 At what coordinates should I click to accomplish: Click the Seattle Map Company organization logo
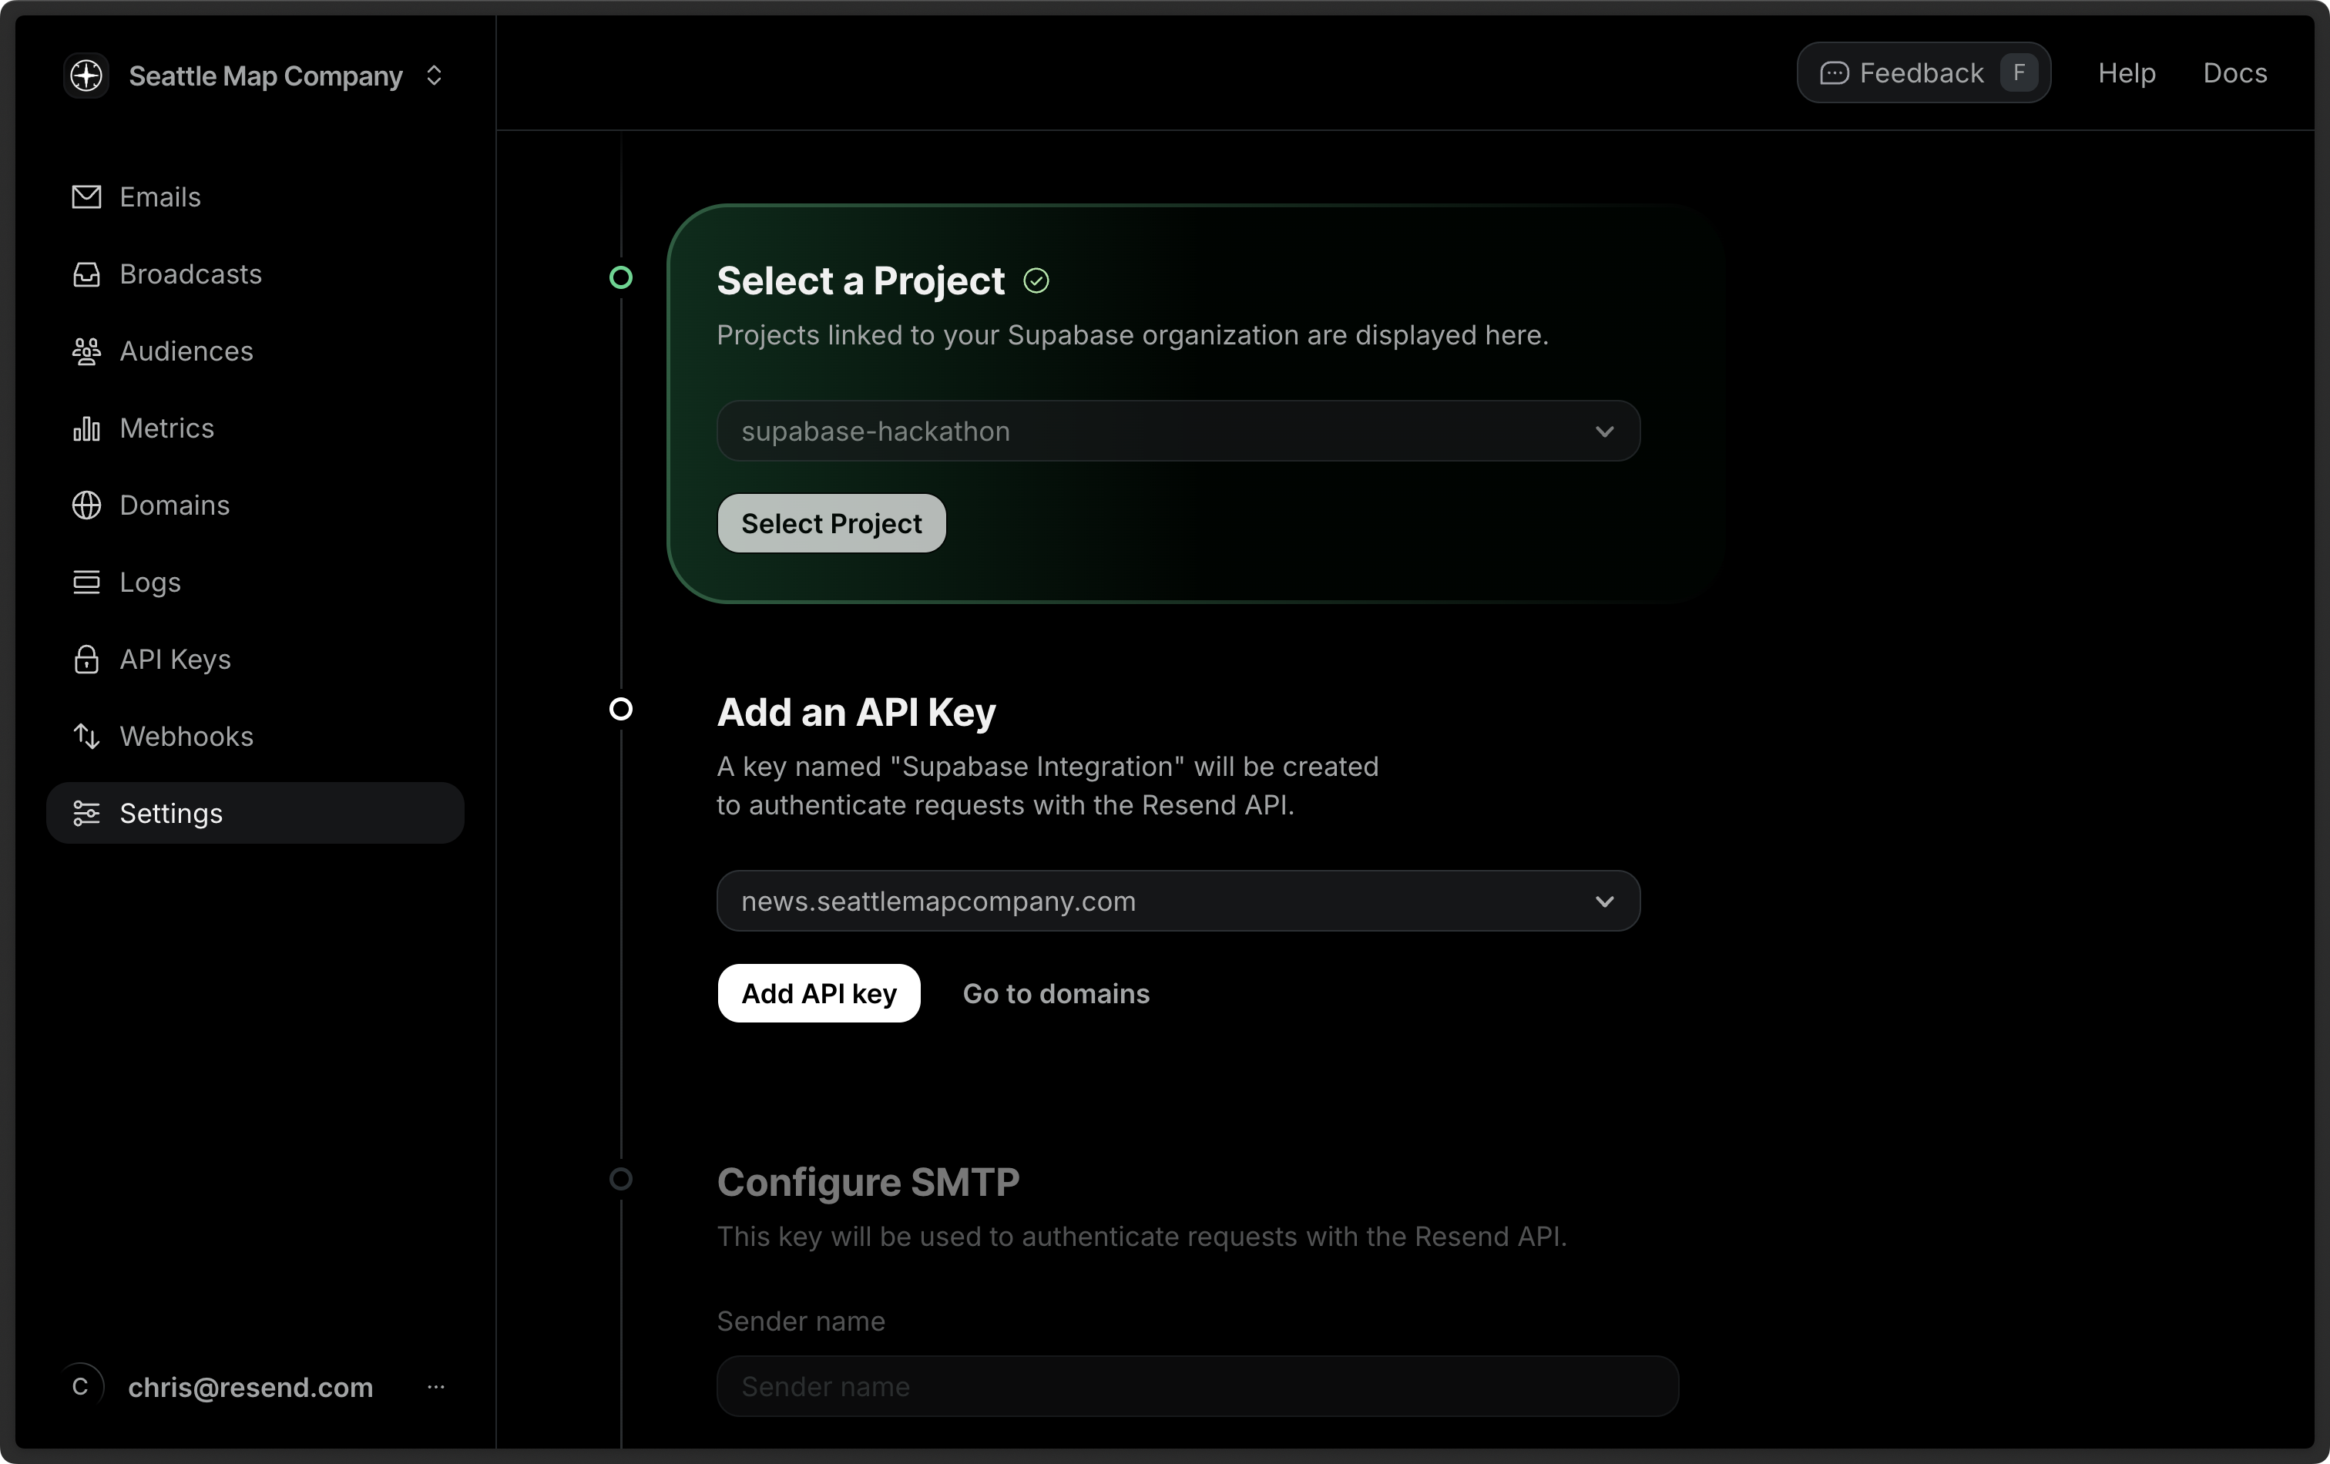86,76
